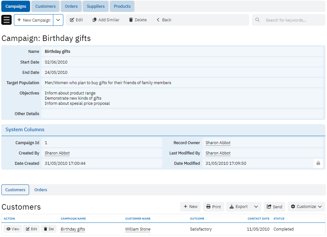Viewport: 327px width, 237px height.
Task: Sort by the Contact Date column header
Action: pos(258,219)
